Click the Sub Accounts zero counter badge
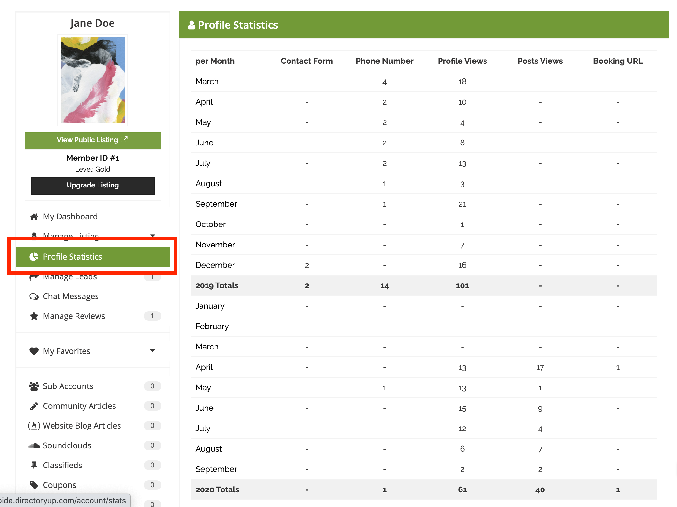Viewport: 677px width, 507px height. [152, 386]
